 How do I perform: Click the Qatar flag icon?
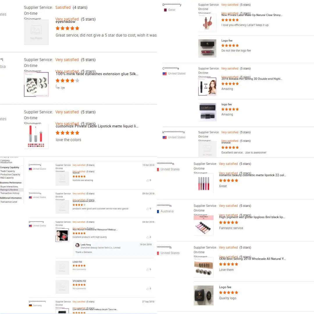pyautogui.click(x=165, y=10)
